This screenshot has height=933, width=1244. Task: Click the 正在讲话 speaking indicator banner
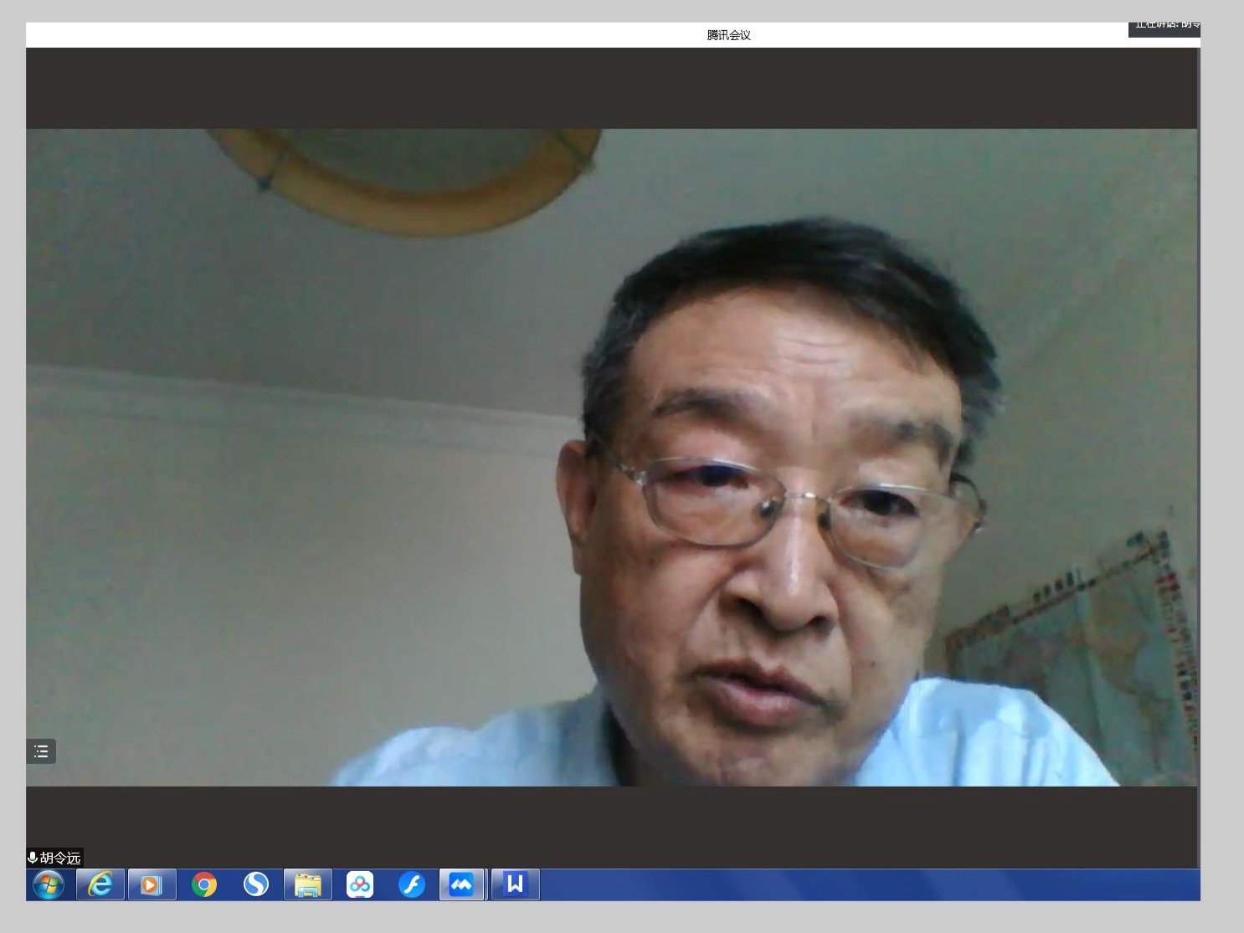point(1164,27)
